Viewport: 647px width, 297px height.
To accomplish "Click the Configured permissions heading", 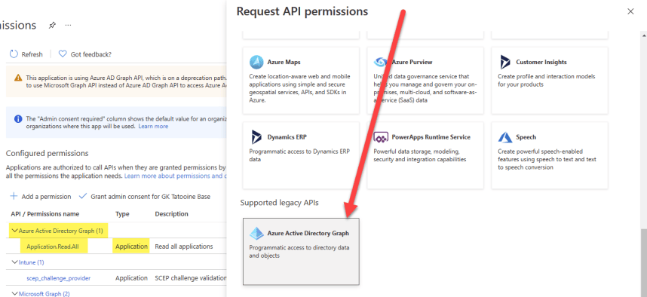I will click(x=47, y=154).
